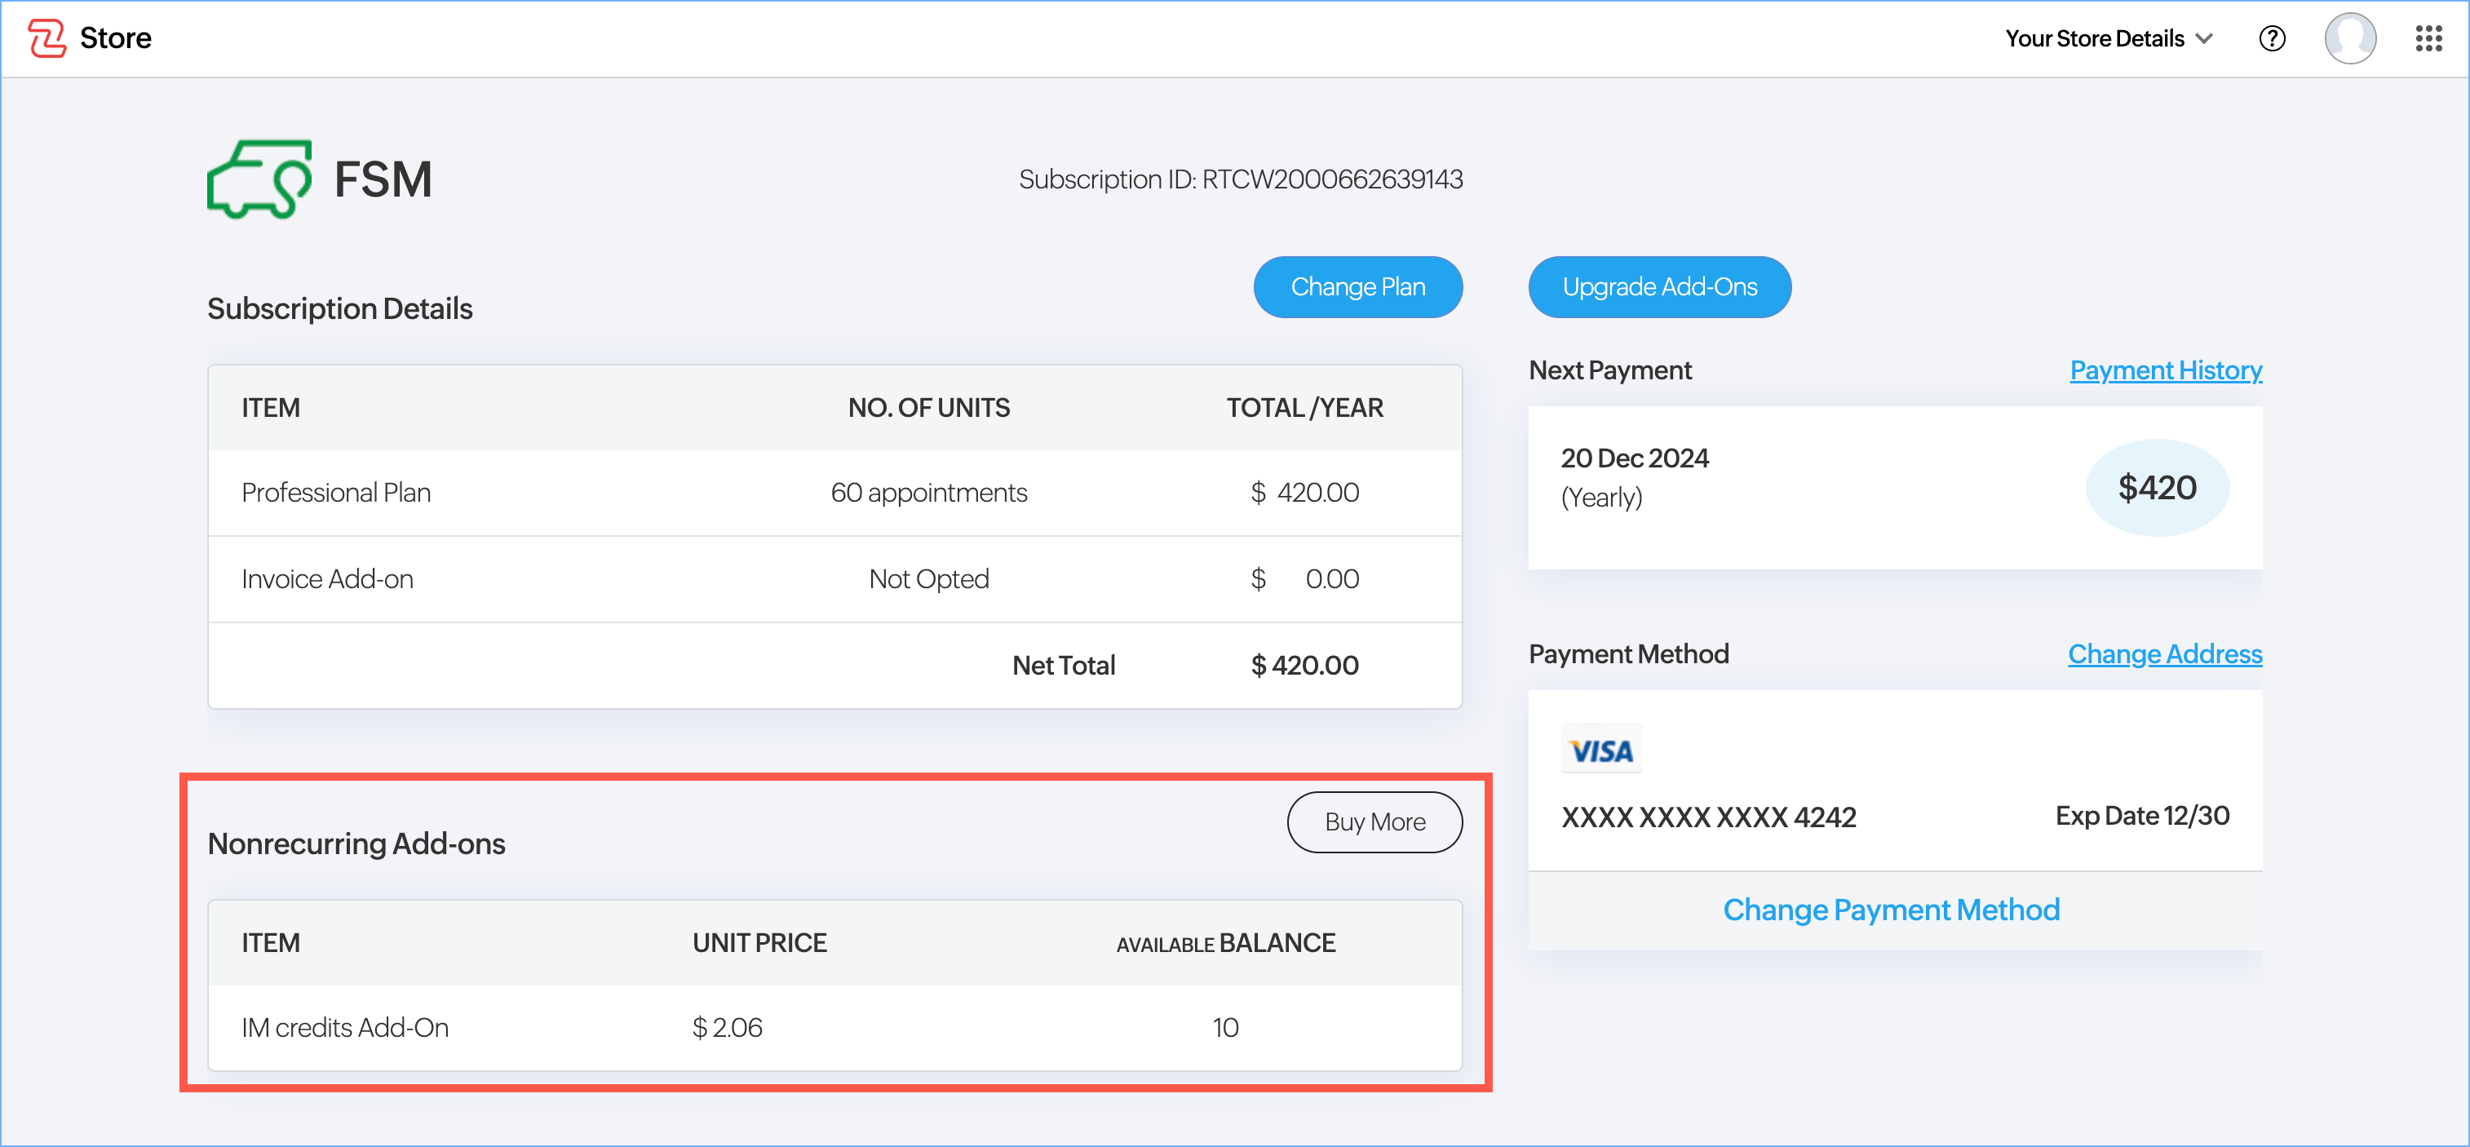Click the Change Address link

click(2164, 654)
